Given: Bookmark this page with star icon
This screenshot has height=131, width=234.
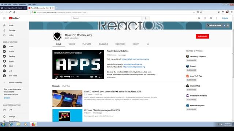Looking at the screenshot, I should click(x=201, y=12).
